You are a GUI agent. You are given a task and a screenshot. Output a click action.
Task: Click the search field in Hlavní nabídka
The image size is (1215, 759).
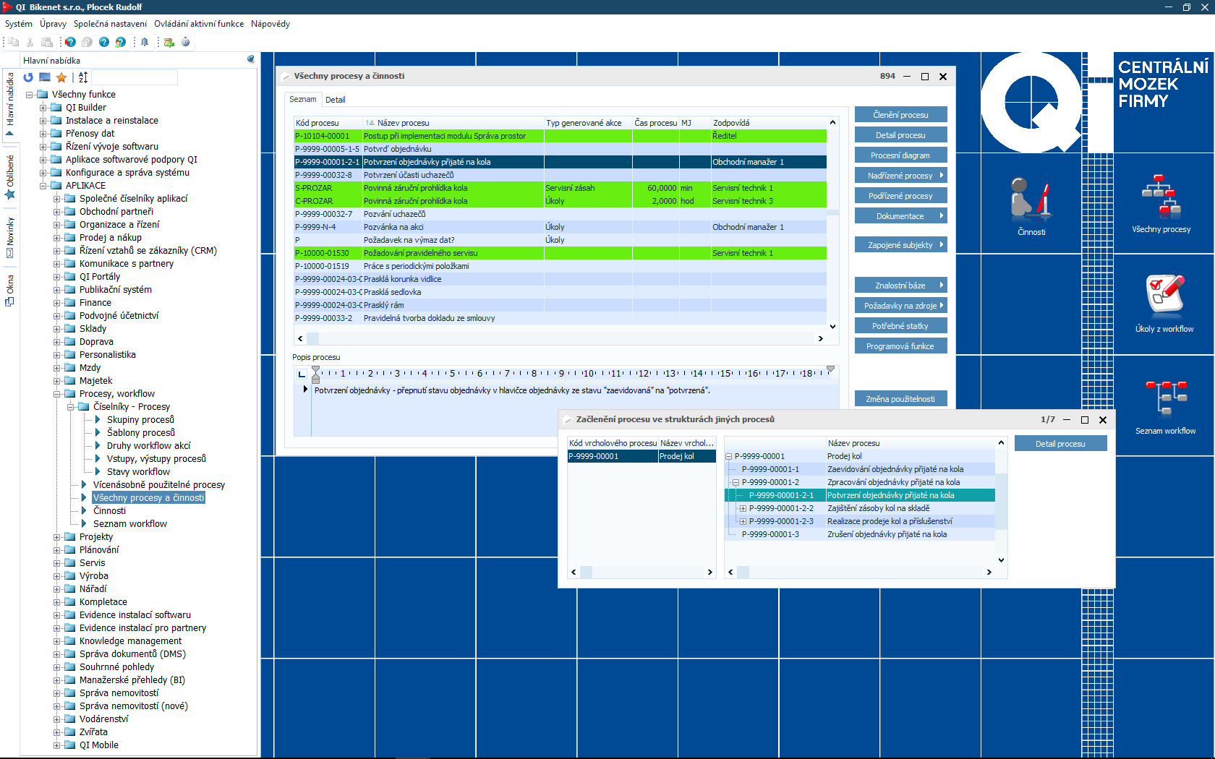coord(135,77)
